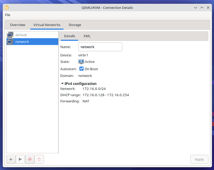214x170 pixels.
Task: Click the add network plus button
Action: coord(11,159)
